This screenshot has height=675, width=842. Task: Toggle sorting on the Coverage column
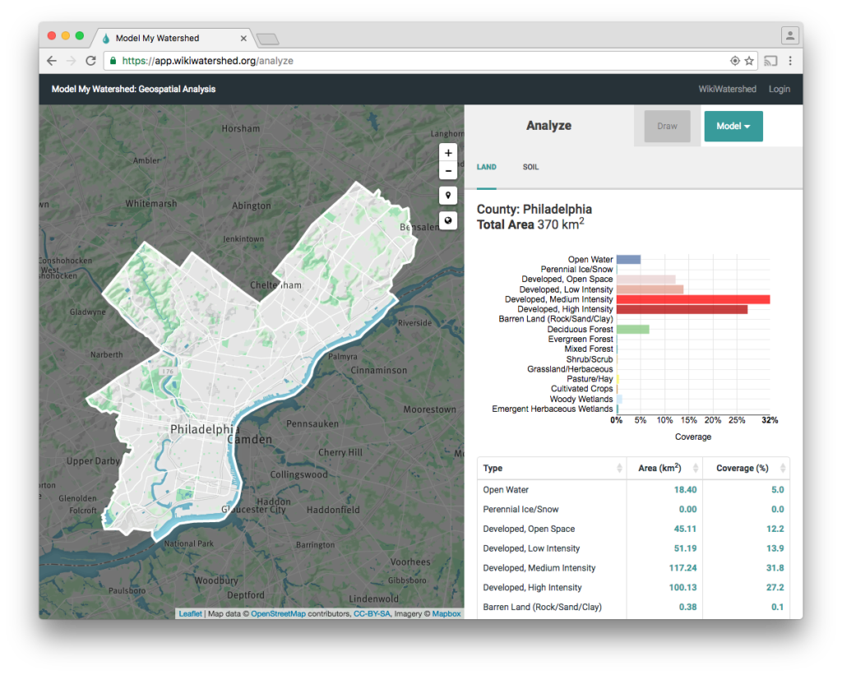pos(746,467)
